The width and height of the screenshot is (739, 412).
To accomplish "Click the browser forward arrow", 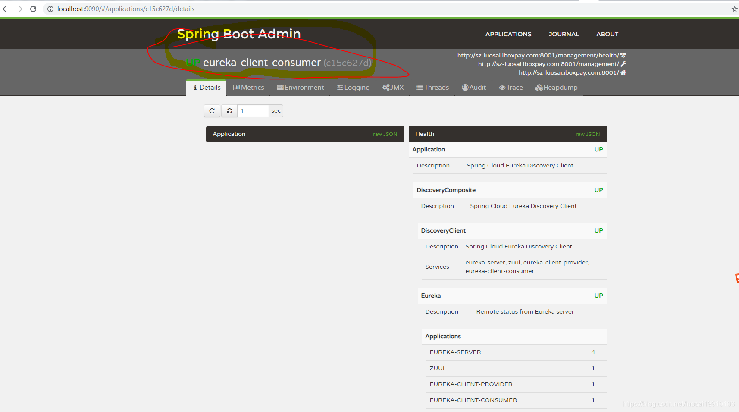I will (x=19, y=9).
